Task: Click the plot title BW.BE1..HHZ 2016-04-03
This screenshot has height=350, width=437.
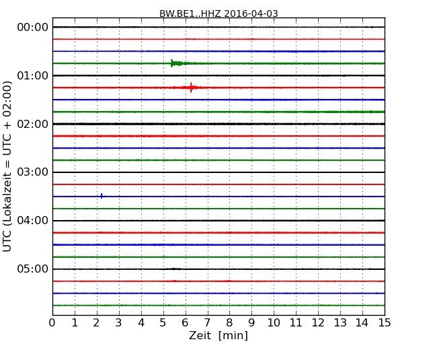Action: [x=218, y=13]
